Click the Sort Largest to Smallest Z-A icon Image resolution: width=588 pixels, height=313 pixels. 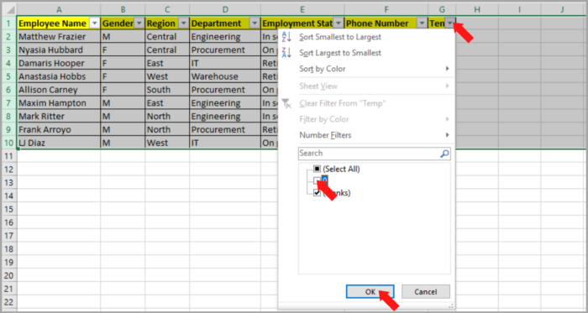tap(286, 53)
